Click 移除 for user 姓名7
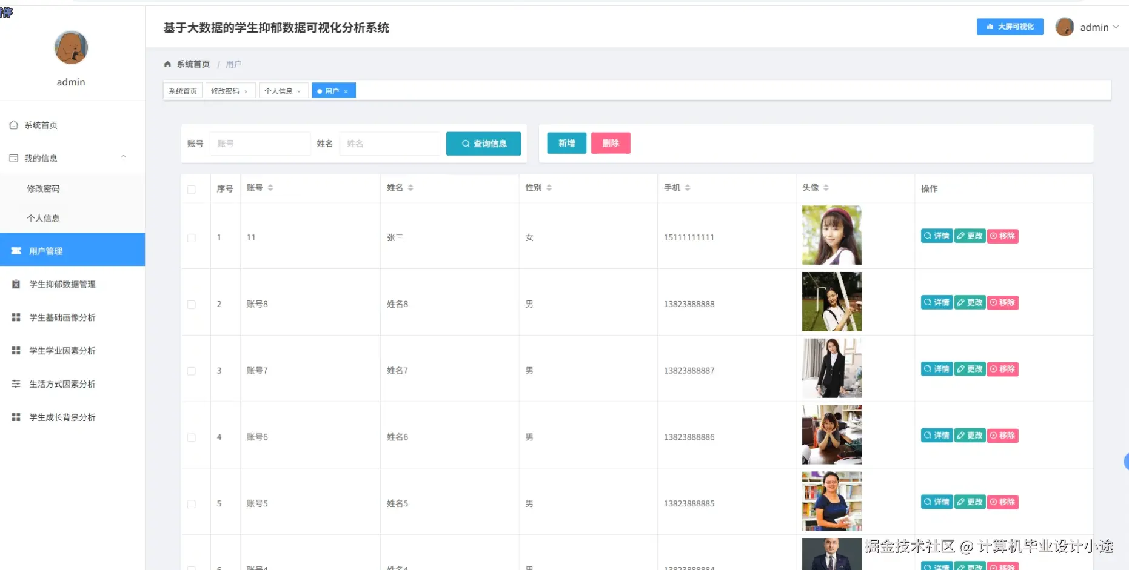The image size is (1129, 570). [1003, 369]
